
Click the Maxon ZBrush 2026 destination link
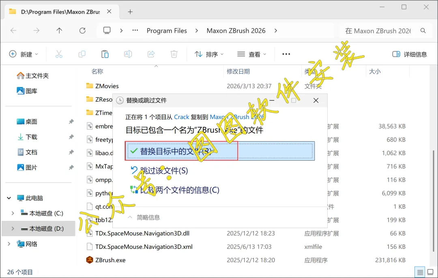click(x=237, y=117)
